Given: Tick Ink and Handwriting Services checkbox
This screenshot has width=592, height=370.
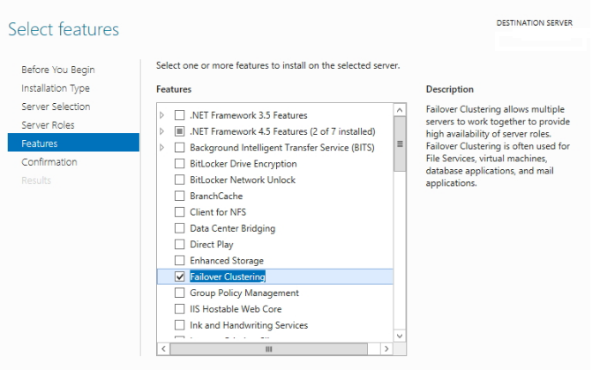Looking at the screenshot, I should pyautogui.click(x=180, y=325).
